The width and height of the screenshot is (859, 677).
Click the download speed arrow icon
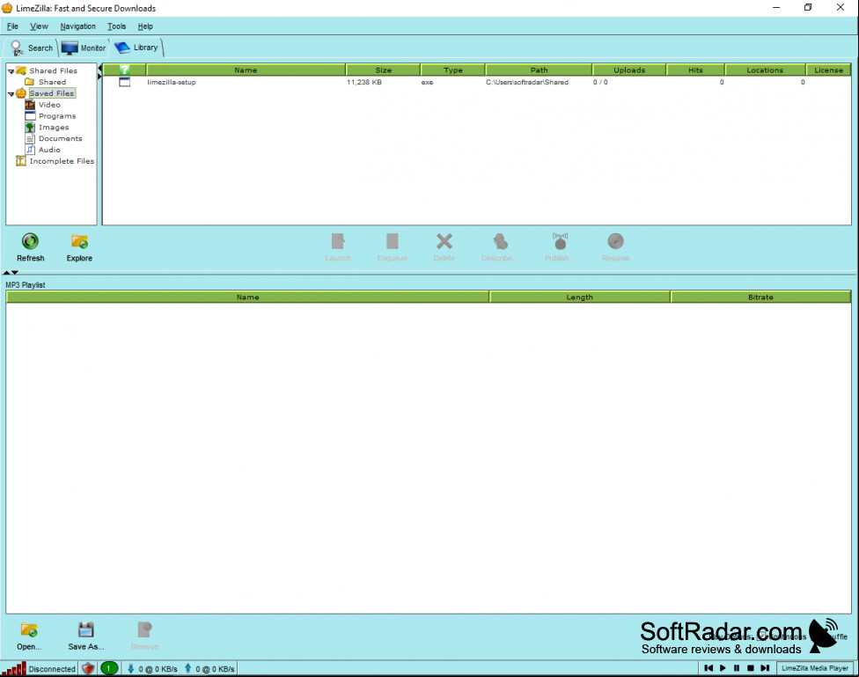click(131, 669)
